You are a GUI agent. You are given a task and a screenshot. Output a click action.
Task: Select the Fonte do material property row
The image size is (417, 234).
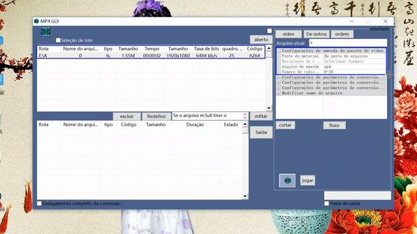(300, 56)
